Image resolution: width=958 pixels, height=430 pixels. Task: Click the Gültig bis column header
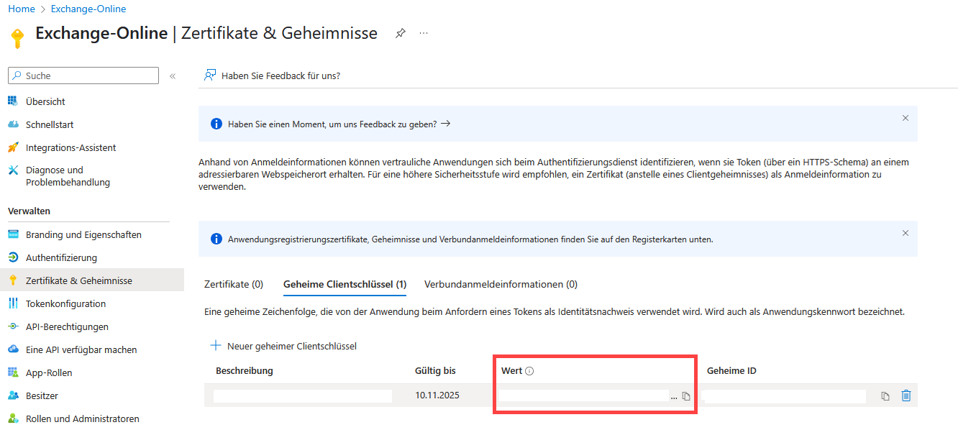pyautogui.click(x=435, y=371)
